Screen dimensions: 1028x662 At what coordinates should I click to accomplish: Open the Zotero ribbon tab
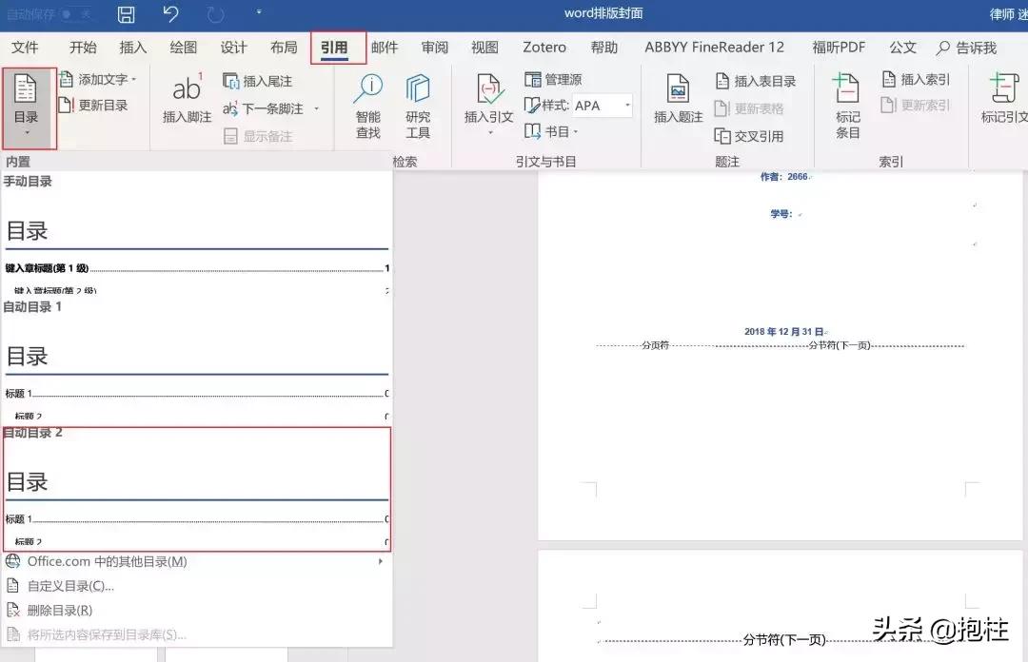pos(544,47)
